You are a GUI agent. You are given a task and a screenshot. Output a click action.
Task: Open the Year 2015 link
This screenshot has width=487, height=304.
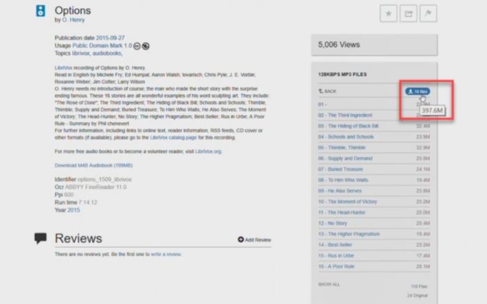(x=74, y=210)
